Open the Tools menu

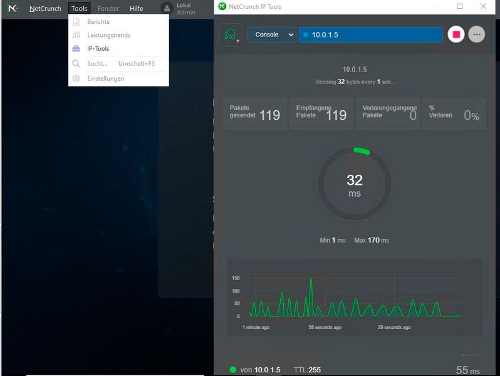tap(79, 9)
